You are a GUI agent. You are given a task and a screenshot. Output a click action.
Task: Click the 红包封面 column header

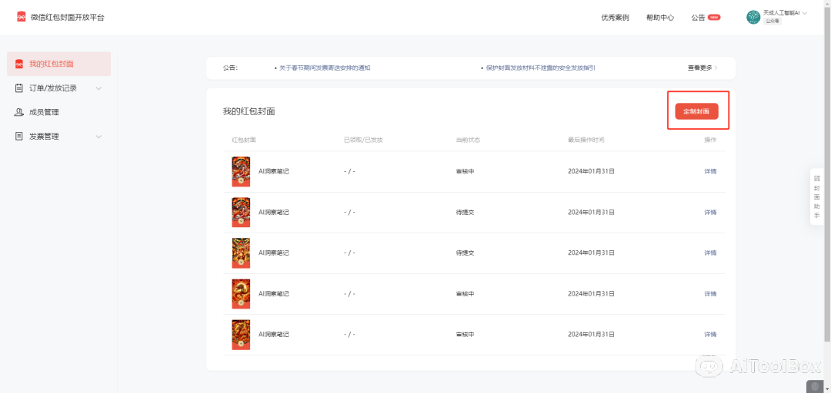[244, 140]
